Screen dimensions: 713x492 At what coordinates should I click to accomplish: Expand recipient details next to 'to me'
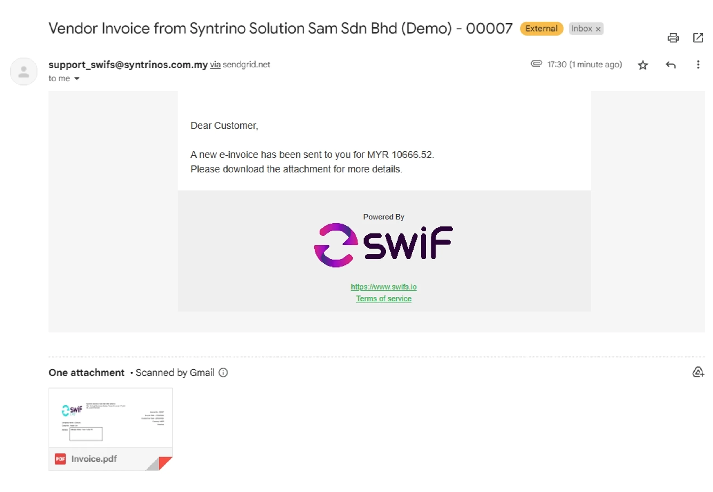point(77,79)
